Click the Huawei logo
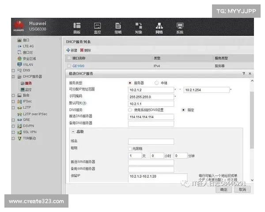Screen dimensions: 265x212 click(19, 26)
